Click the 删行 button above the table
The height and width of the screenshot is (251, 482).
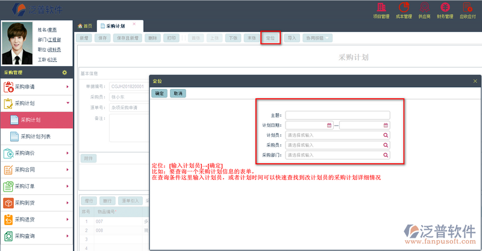coord(107,201)
